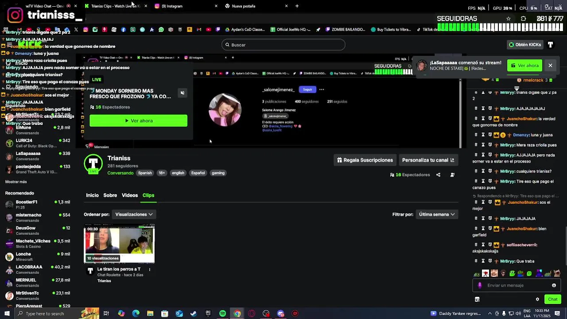Click the Spotify icon in taskbar
567x319 pixels.
222,314
